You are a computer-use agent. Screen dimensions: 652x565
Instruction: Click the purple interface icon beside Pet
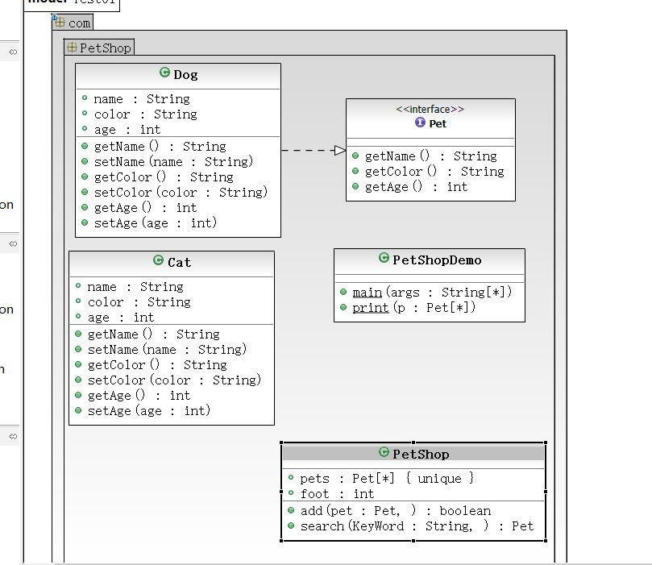tap(420, 123)
